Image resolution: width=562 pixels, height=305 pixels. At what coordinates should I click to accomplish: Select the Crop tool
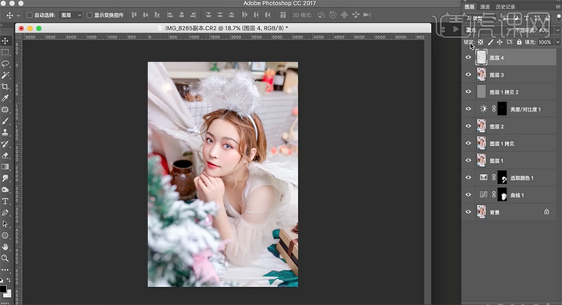(x=5, y=87)
